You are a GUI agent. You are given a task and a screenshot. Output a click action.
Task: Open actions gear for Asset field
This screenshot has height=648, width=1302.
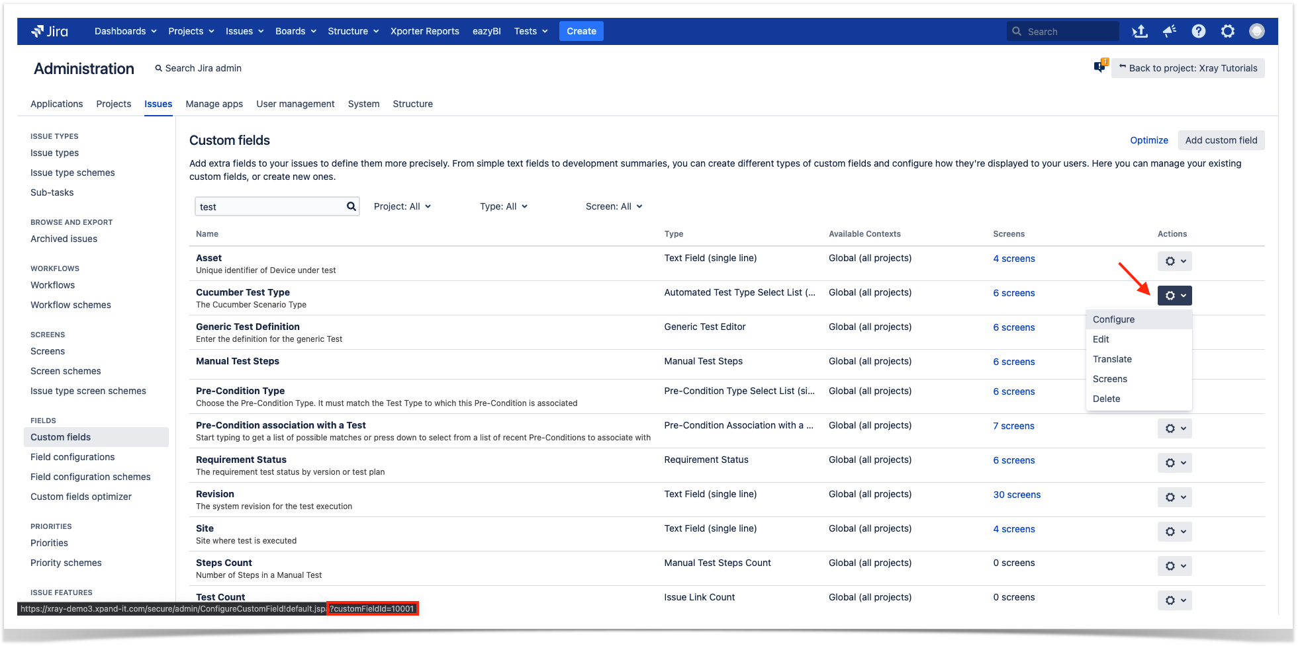tap(1174, 261)
